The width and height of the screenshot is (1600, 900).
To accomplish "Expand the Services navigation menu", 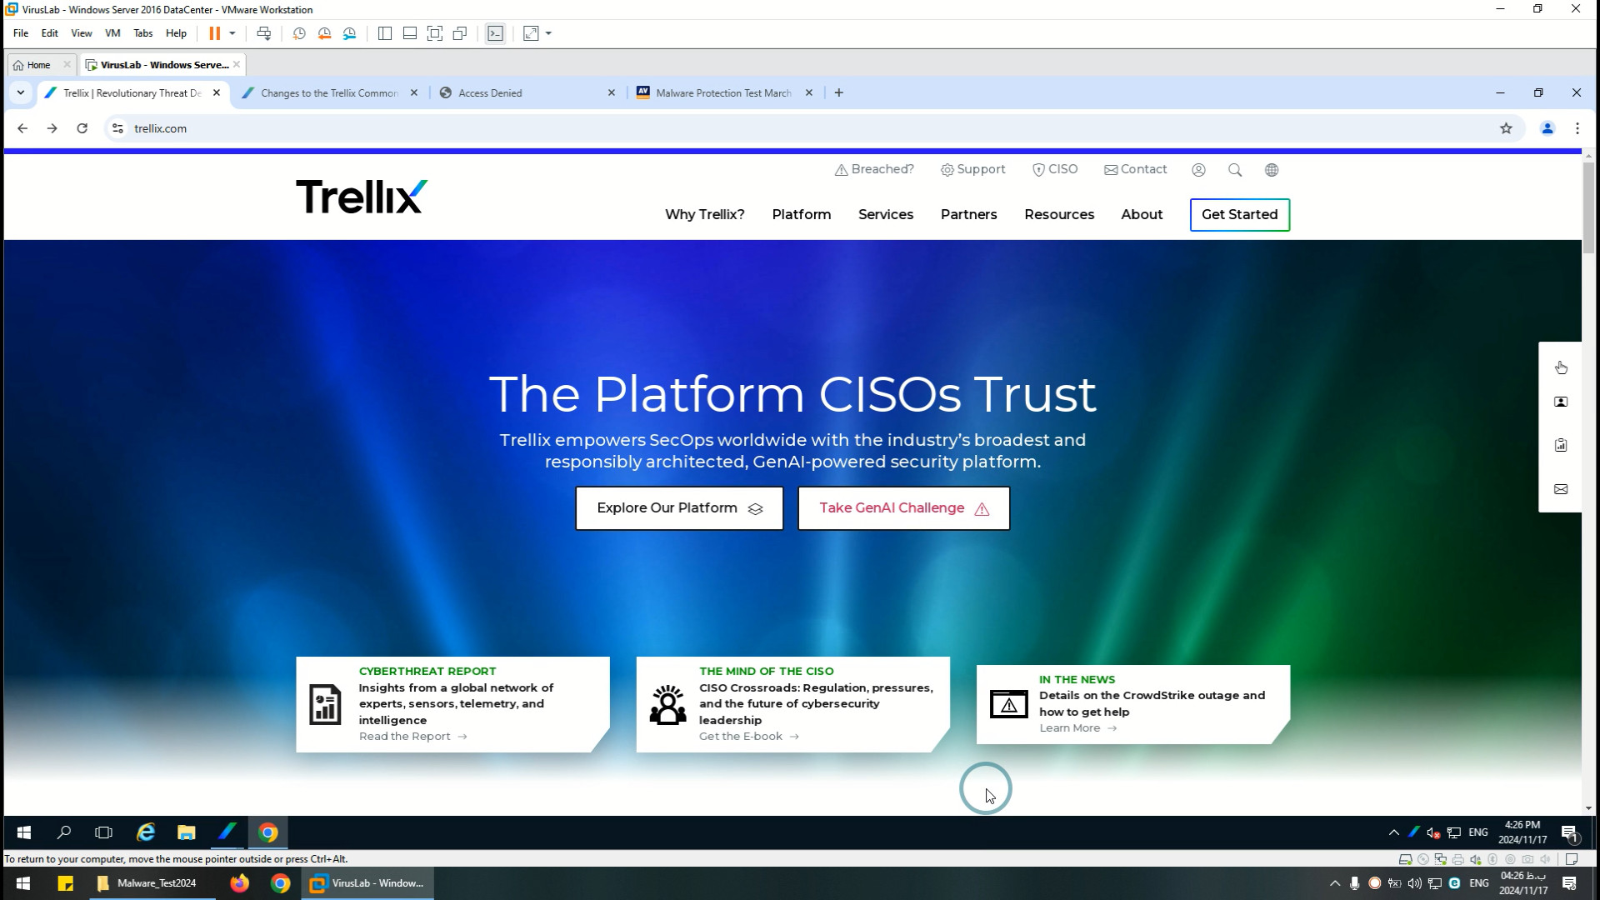I will (x=886, y=214).
